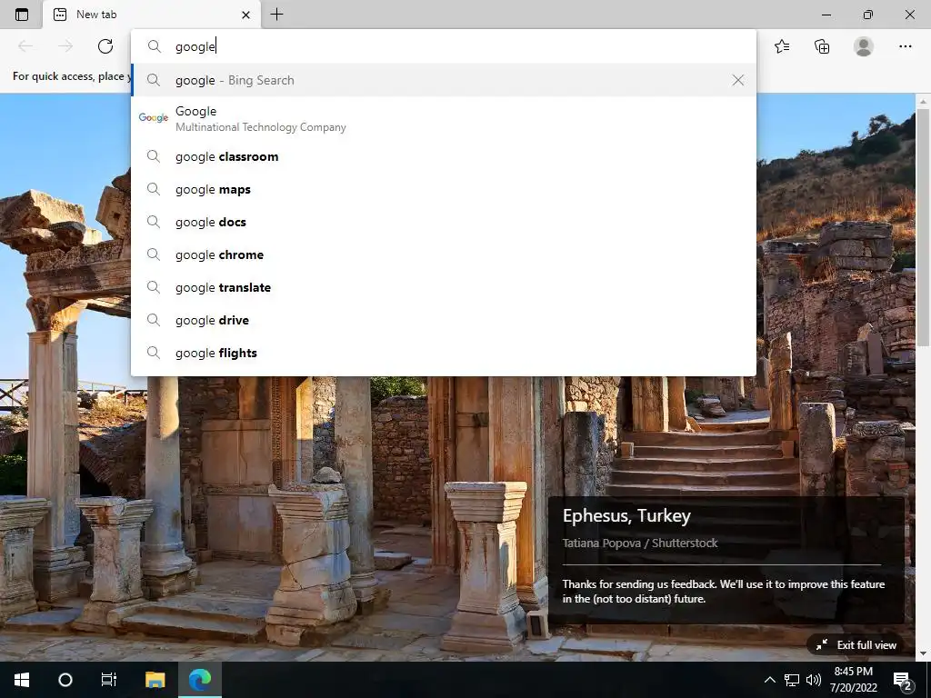Open the Favorites star icon
Screen dimensions: 931x698
pyautogui.click(x=782, y=46)
